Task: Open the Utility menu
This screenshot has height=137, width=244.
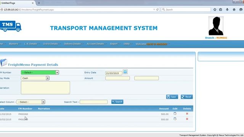Action: (128, 44)
